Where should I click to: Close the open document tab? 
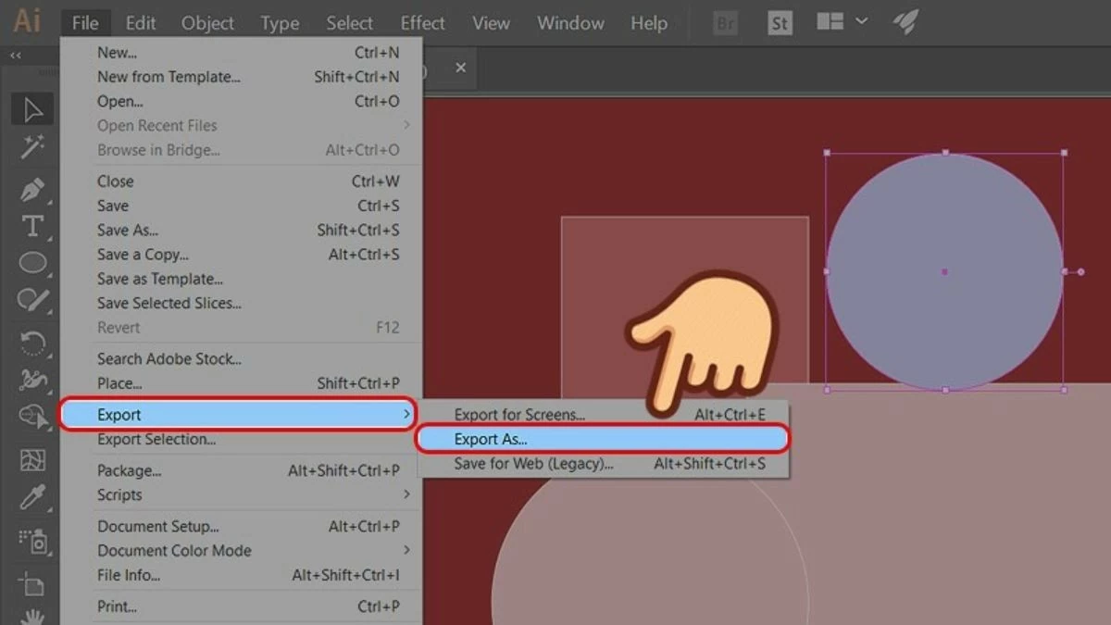[461, 67]
